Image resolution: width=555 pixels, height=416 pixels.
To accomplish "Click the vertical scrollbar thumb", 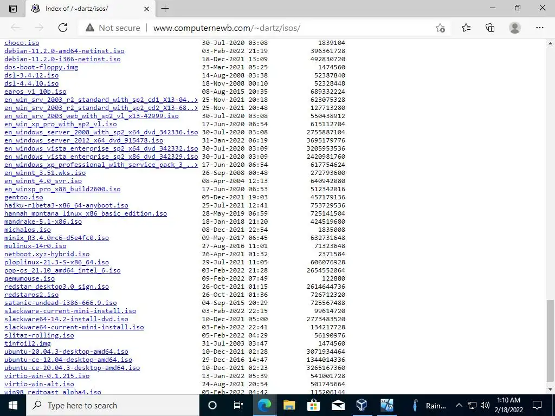I will coord(551,342).
